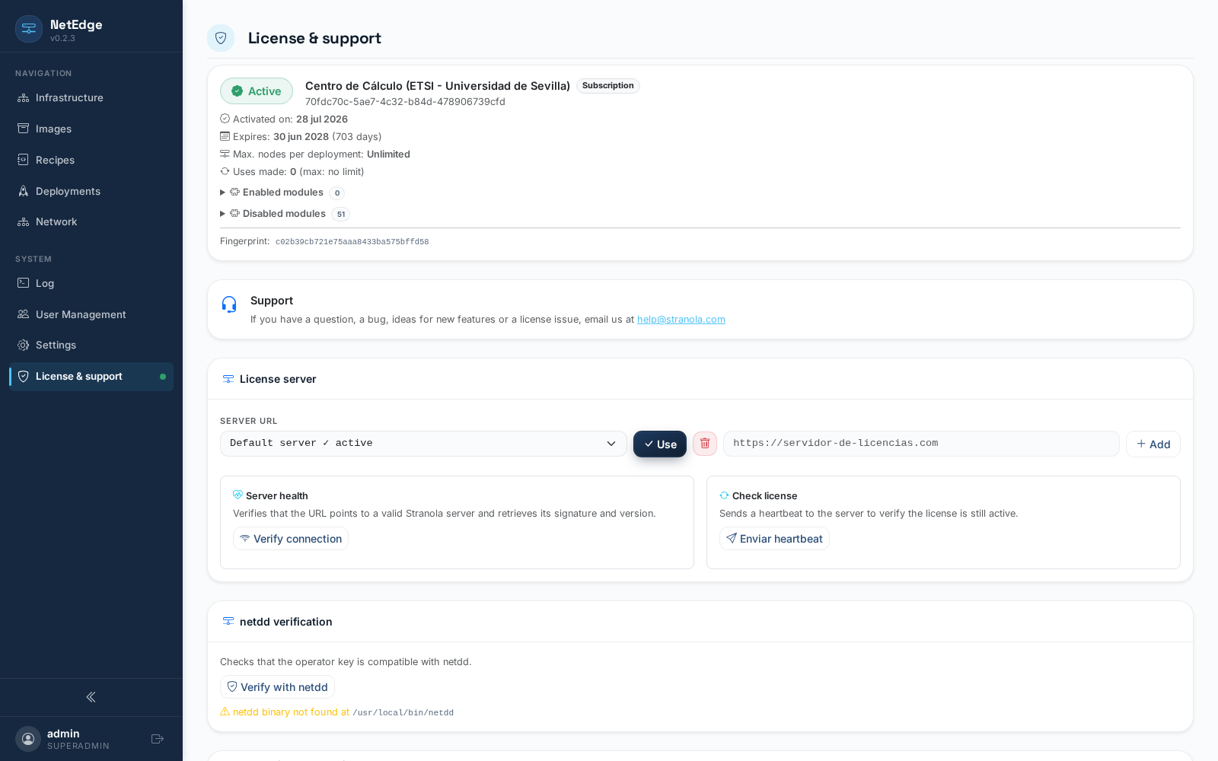Click Verify with netdd button

point(277,687)
